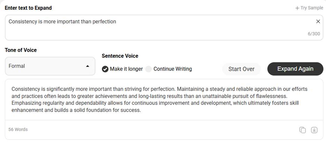This screenshot has height=143, width=326.
Task: Click the Continue Writing label text
Action: (173, 69)
